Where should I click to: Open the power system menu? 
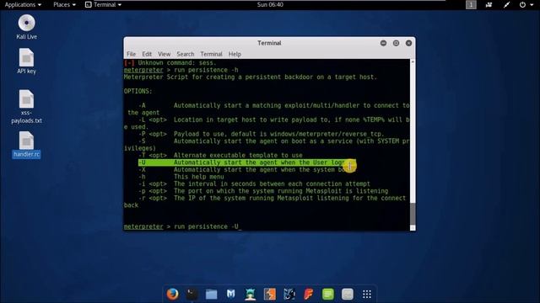tap(526, 5)
